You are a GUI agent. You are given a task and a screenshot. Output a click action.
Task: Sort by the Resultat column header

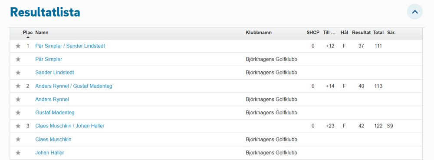click(361, 33)
